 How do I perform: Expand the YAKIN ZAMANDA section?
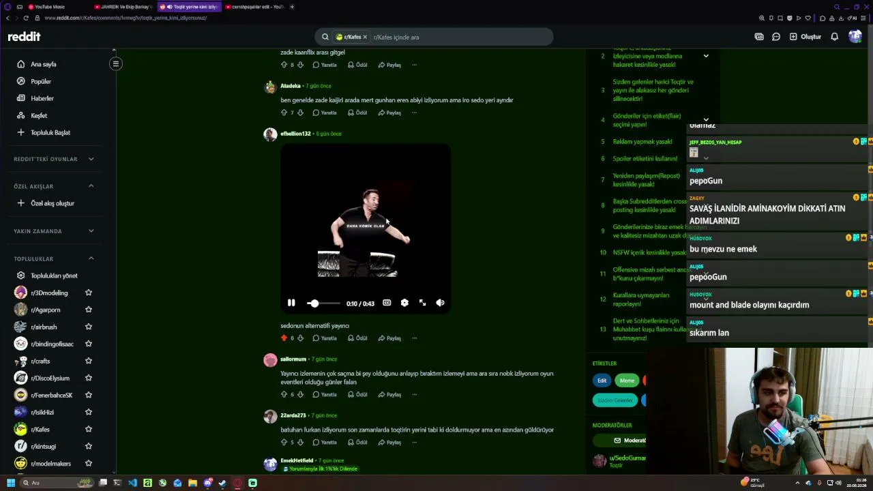coord(55,231)
